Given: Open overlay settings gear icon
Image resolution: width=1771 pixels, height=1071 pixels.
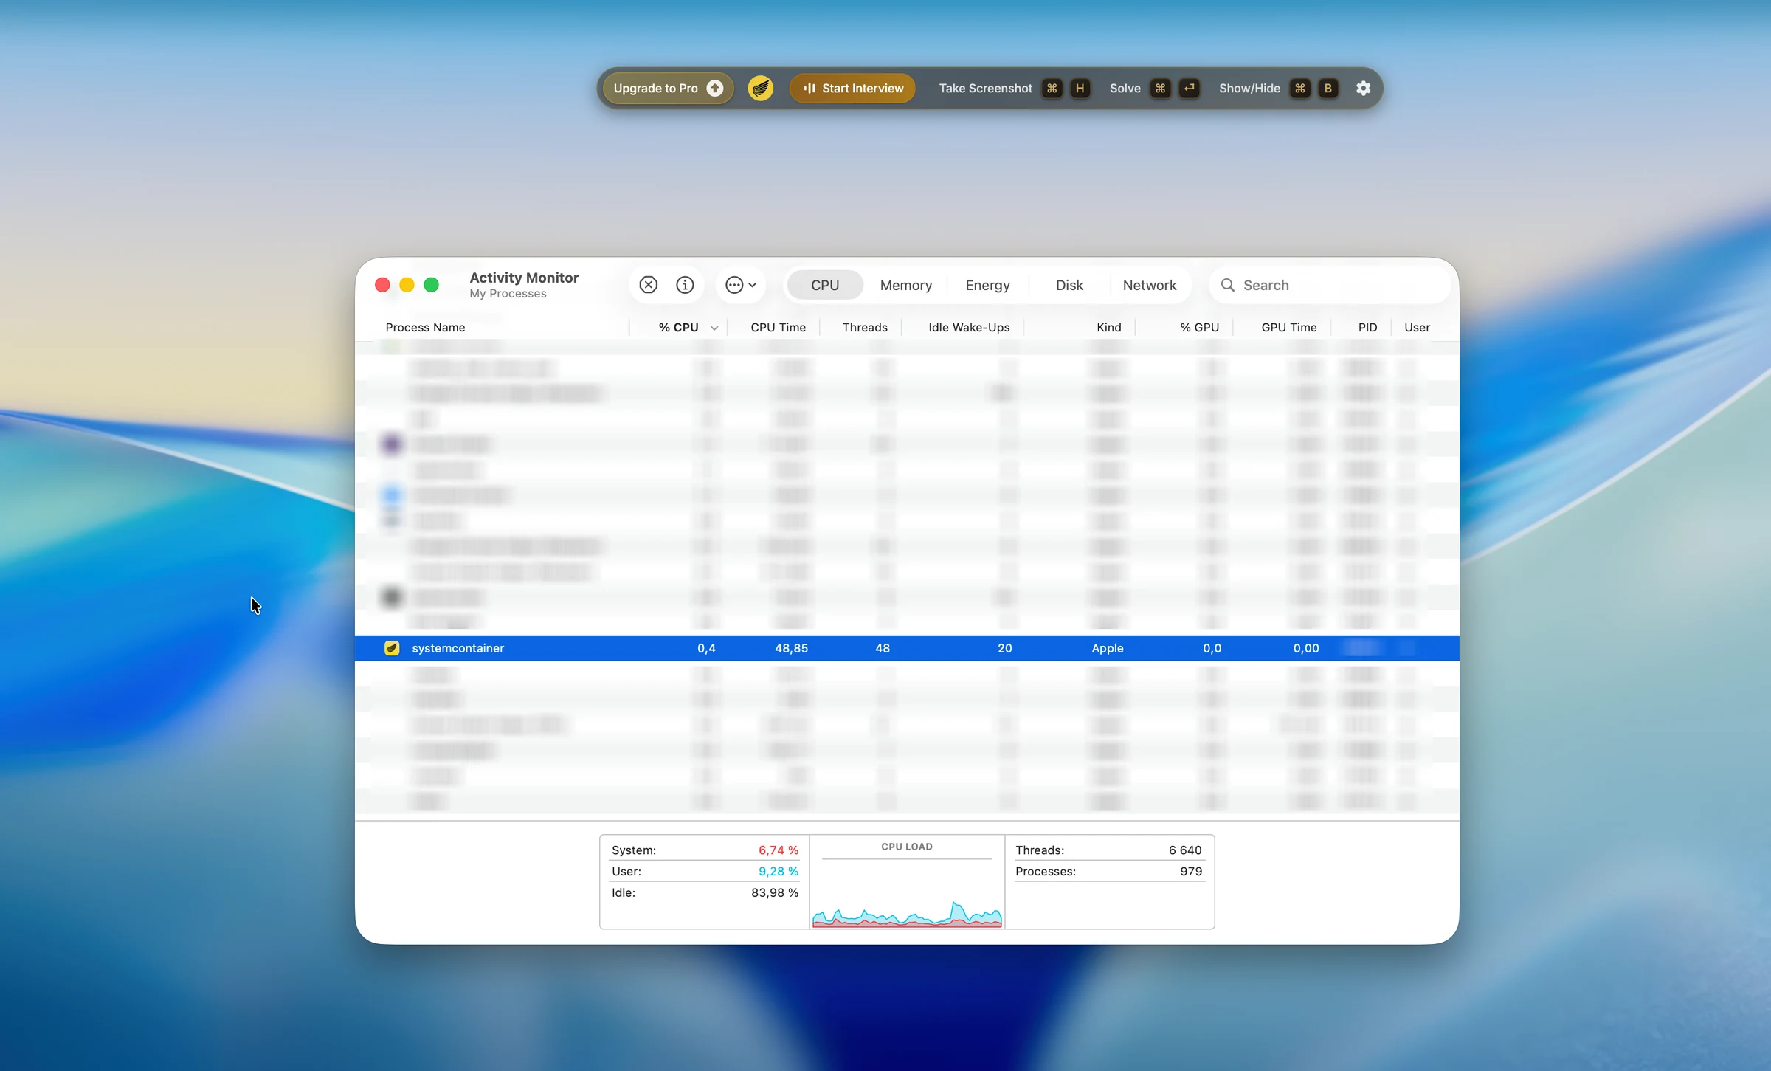Looking at the screenshot, I should [1364, 89].
